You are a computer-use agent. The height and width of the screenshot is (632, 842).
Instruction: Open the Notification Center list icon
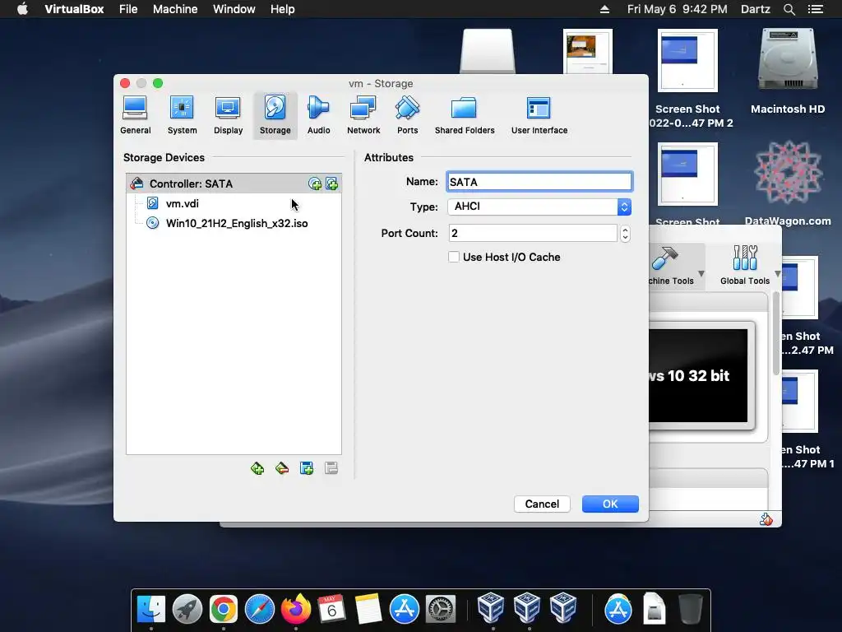pyautogui.click(x=816, y=9)
